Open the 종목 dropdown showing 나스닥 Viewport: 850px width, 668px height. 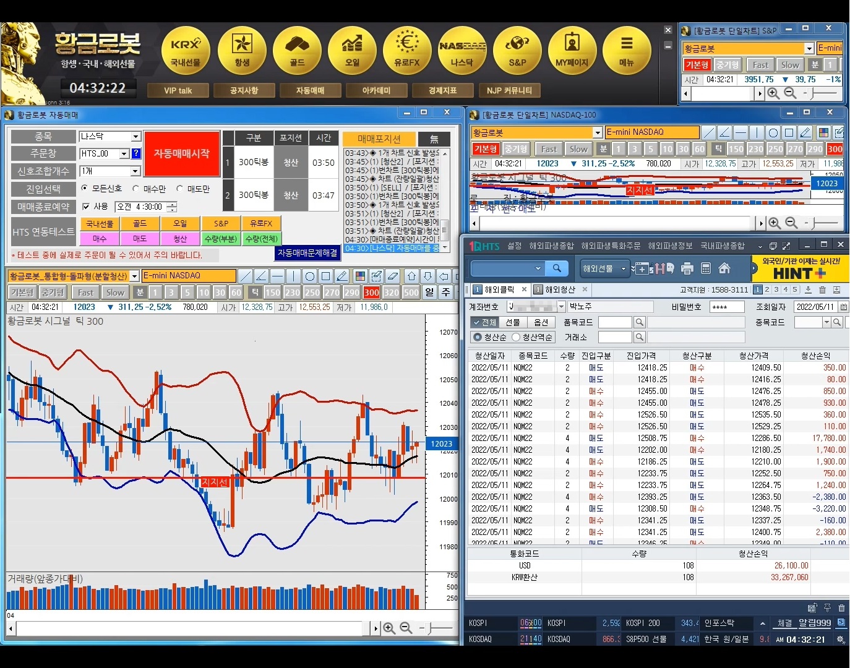point(110,136)
